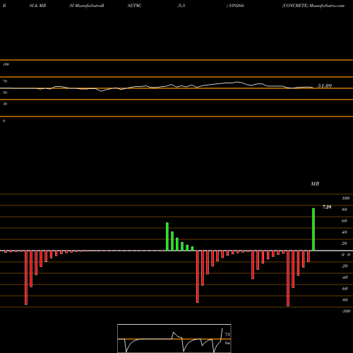The height and width of the screenshot is (353, 353).
Task: Click the value 94 in the mini chart
Action: click(227, 343)
